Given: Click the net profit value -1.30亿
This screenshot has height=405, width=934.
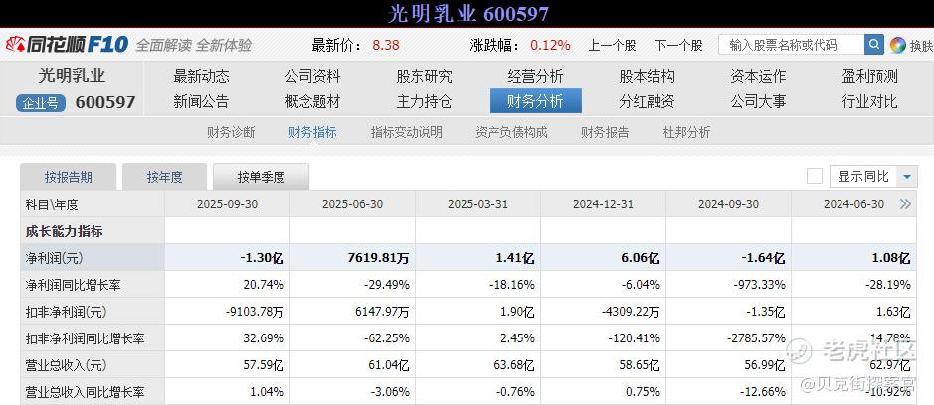Looking at the screenshot, I should [x=262, y=258].
